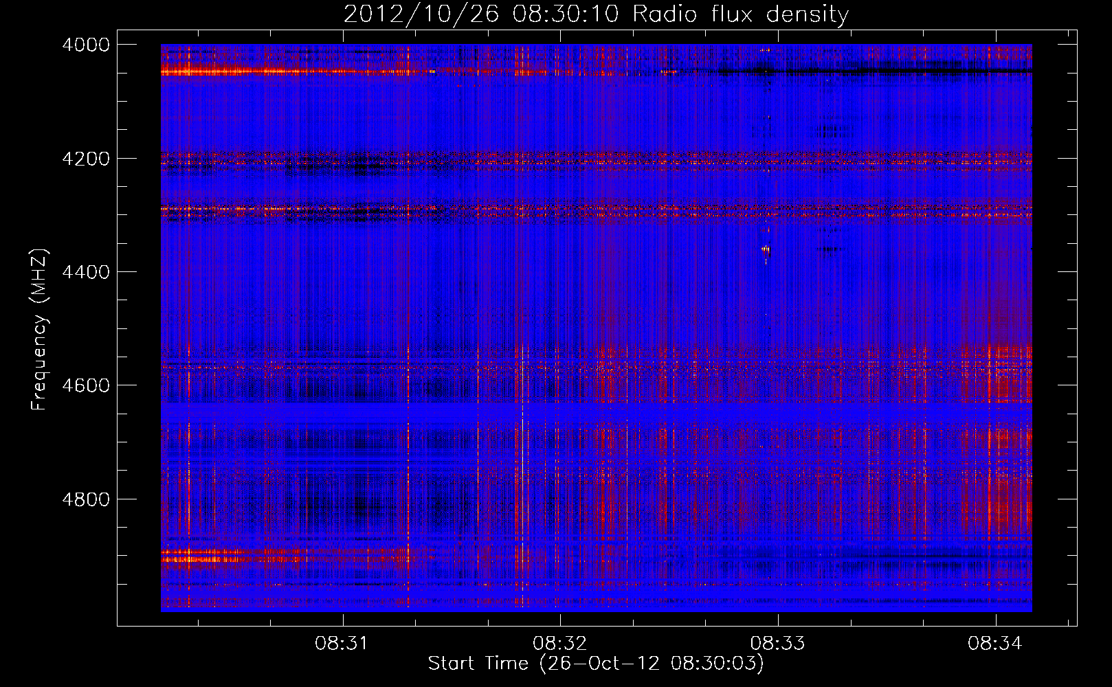Select the 4200 frequency tick label

[86, 159]
